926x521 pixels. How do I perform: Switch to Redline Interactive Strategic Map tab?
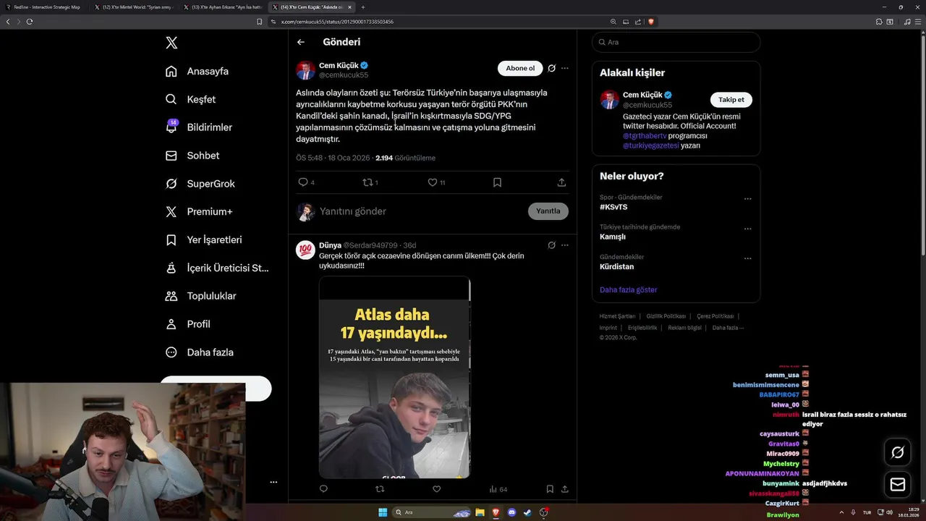point(45,7)
